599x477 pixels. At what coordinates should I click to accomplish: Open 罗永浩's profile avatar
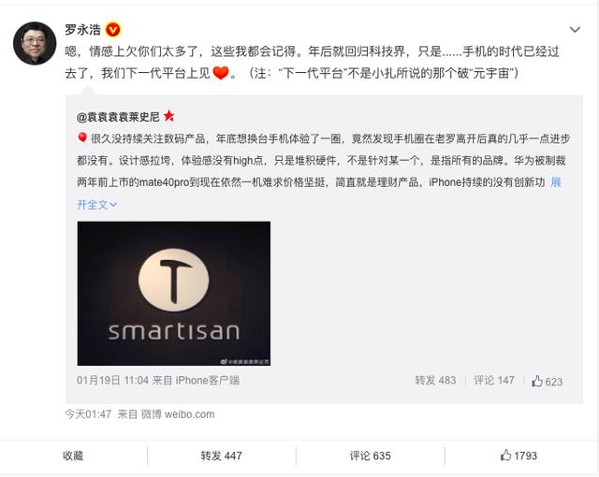point(35,43)
